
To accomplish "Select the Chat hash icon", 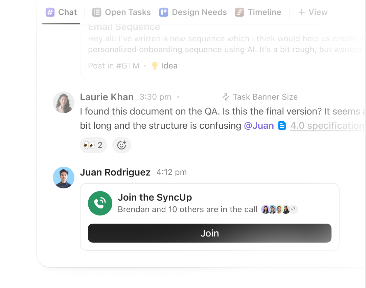I will (x=49, y=12).
